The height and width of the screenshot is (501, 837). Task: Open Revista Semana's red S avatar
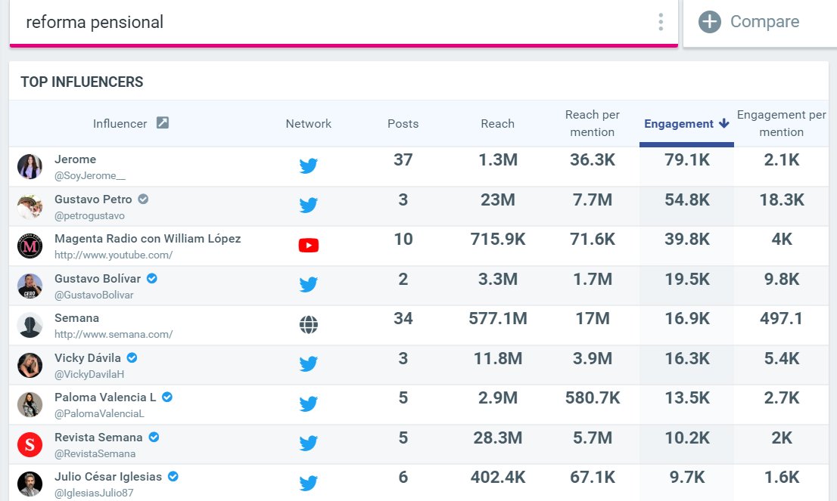30,444
